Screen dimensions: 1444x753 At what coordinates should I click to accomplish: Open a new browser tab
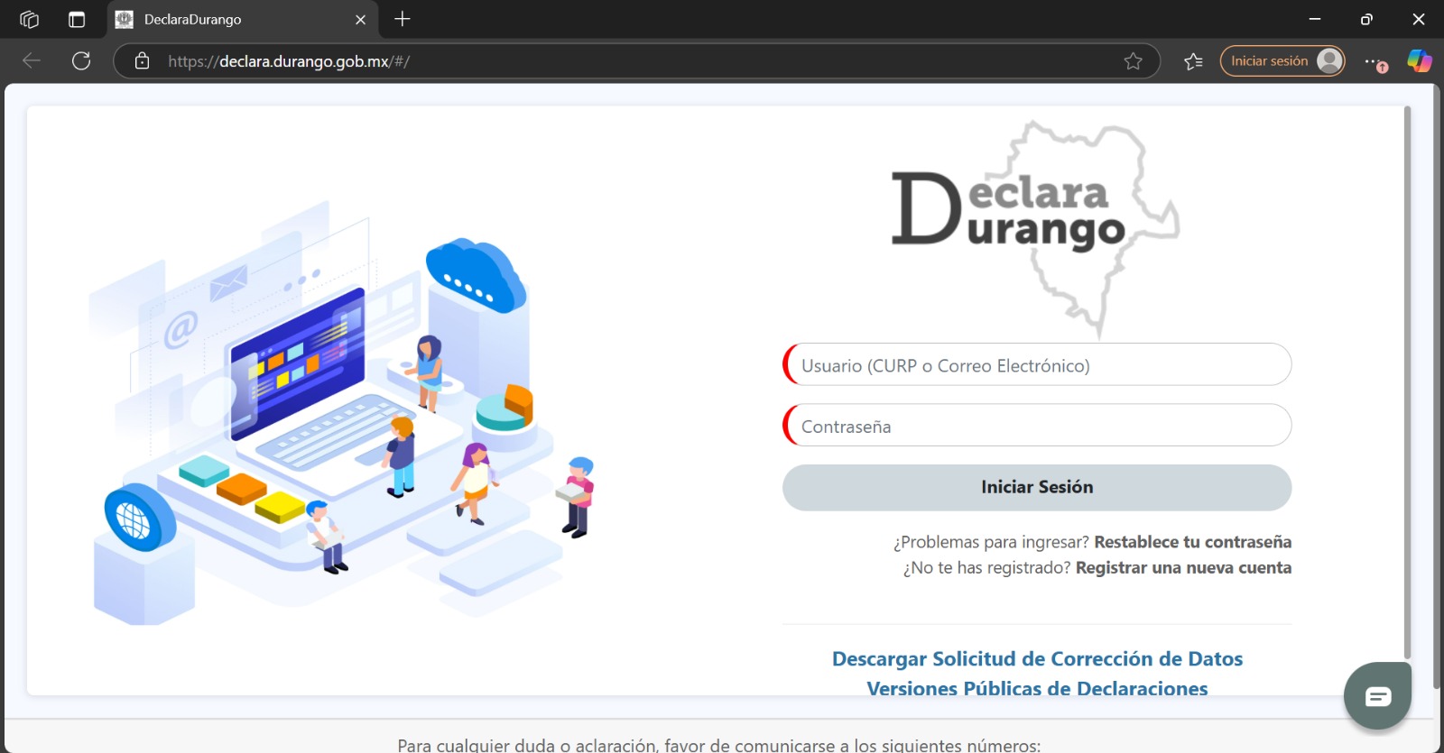click(x=403, y=19)
